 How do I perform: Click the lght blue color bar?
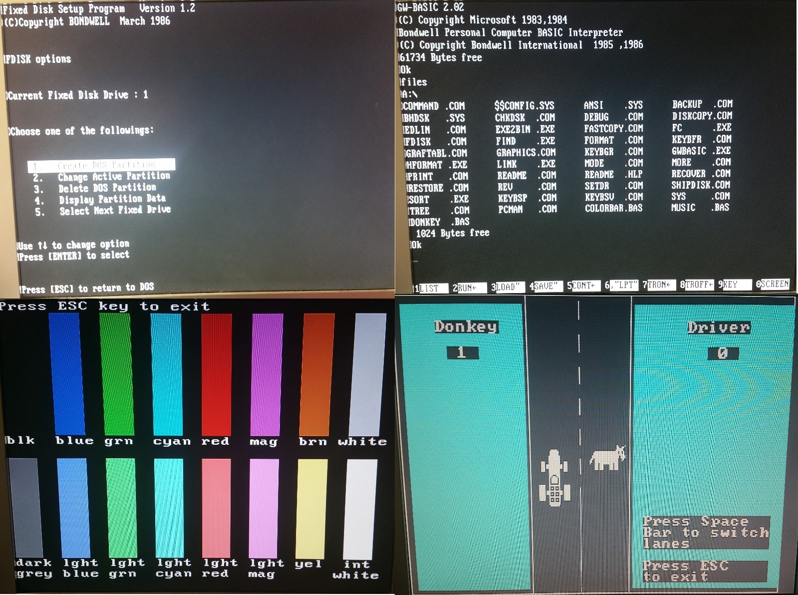pos(74,508)
